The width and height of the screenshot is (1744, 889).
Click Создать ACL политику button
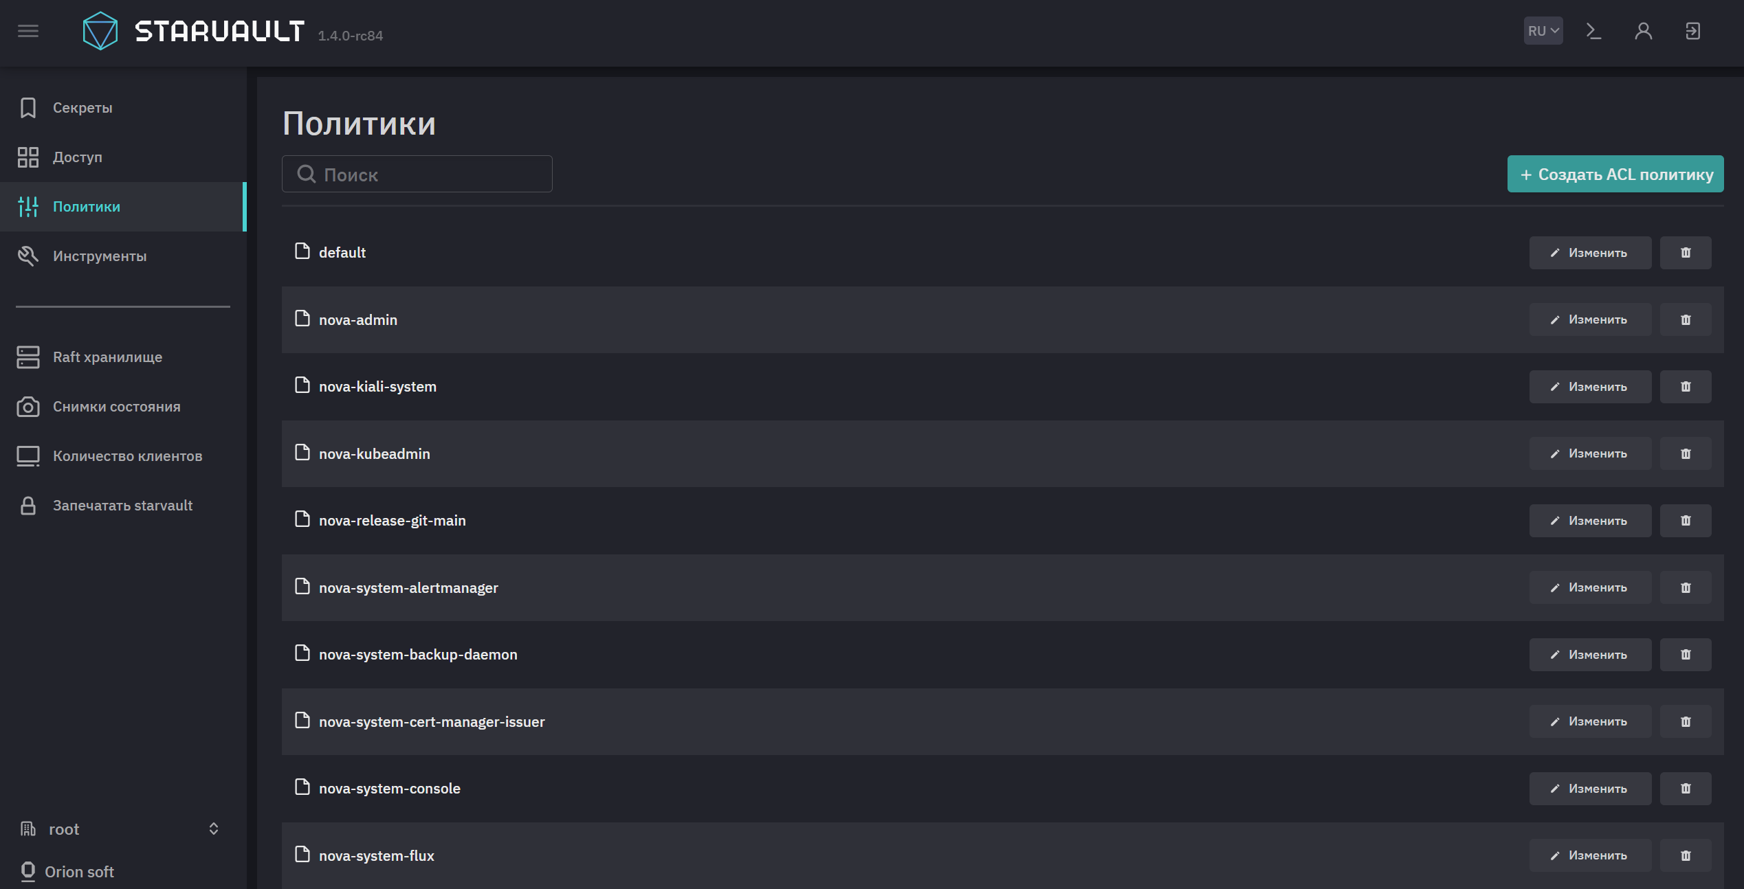1615,174
